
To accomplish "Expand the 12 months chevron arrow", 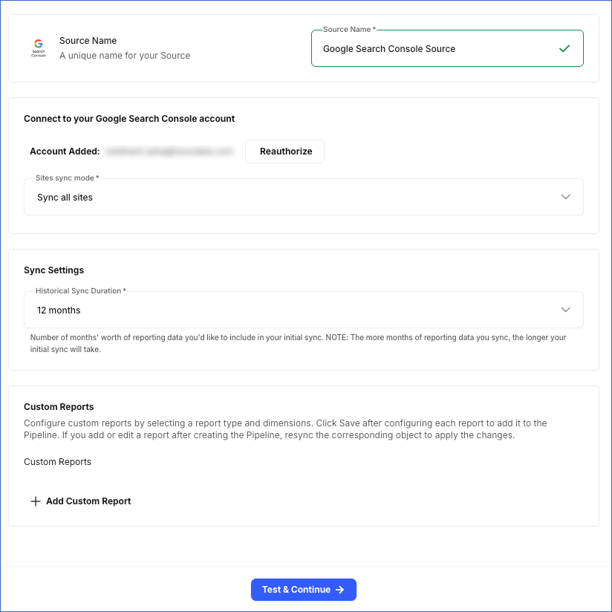I will click(x=565, y=310).
